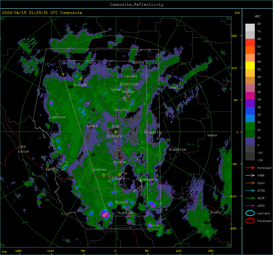Click the cyan current ellipse icon

[x=250, y=213]
